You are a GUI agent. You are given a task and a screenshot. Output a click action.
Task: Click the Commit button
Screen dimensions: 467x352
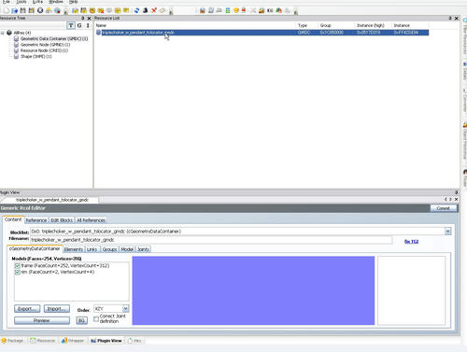(444, 208)
